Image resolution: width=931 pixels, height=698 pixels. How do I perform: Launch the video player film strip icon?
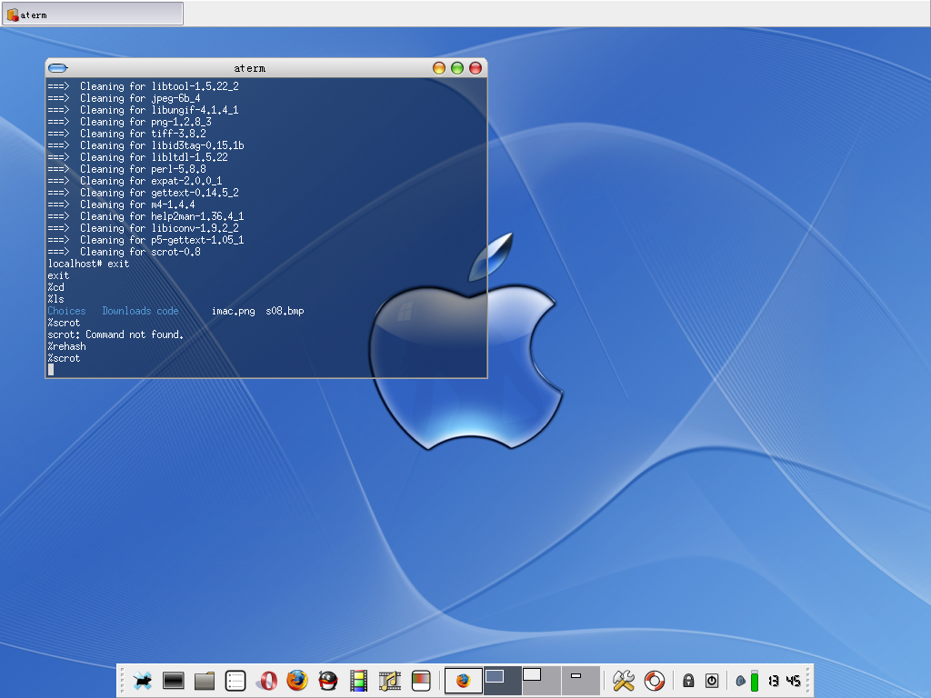tap(358, 680)
